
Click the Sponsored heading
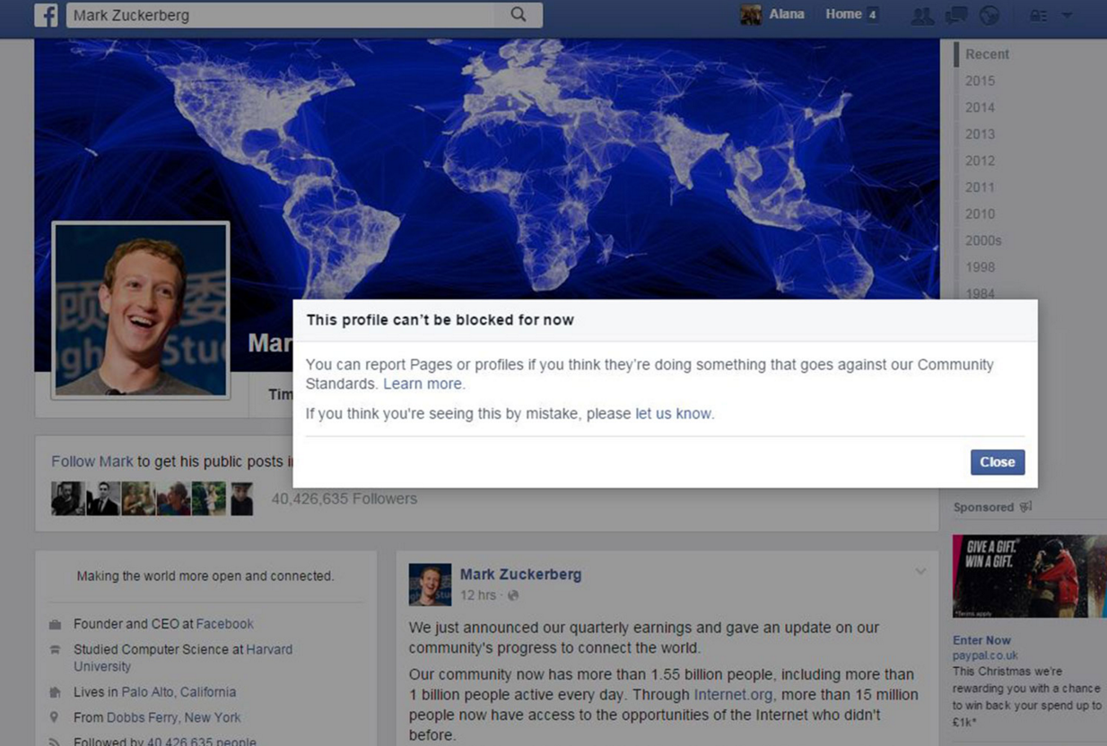click(983, 507)
